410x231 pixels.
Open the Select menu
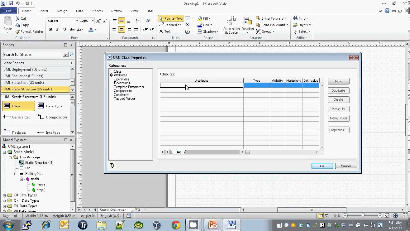pyautogui.click(x=302, y=31)
